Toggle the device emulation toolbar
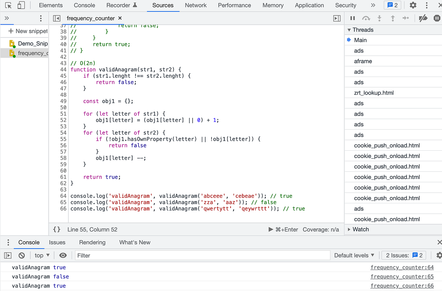The width and height of the screenshot is (442, 291). tap(21, 5)
